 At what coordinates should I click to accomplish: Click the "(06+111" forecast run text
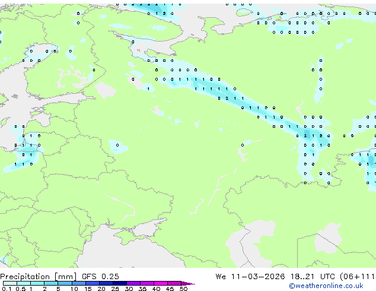point(358,277)
